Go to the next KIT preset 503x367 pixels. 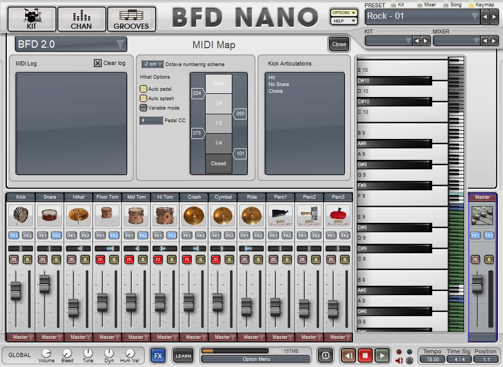coord(426,41)
